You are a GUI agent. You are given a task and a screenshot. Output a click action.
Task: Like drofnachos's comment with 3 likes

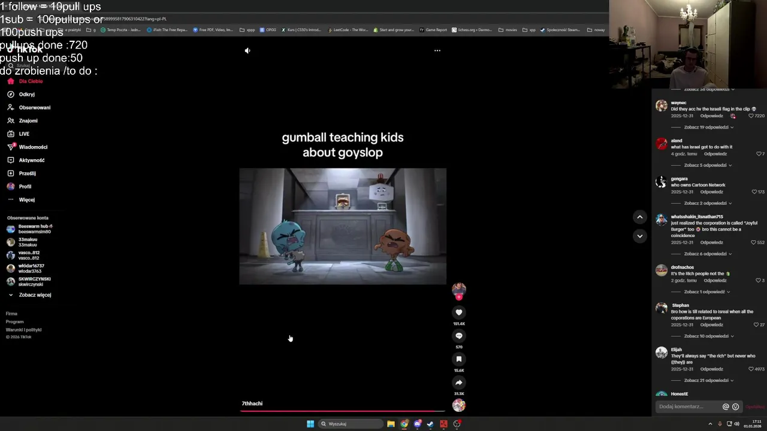pyautogui.click(x=758, y=280)
